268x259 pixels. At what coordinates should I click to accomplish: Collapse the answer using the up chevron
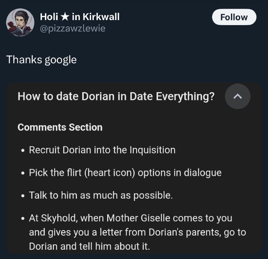pyautogui.click(x=238, y=96)
